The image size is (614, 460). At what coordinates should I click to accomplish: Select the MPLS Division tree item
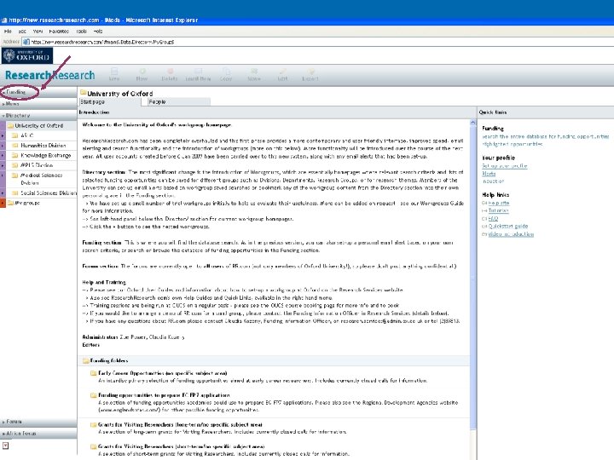tap(37, 165)
